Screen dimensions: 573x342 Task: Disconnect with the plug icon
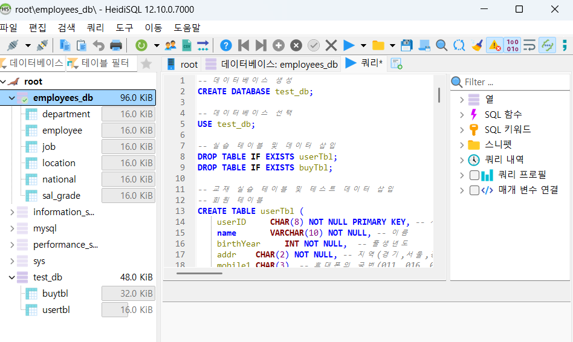(42, 45)
